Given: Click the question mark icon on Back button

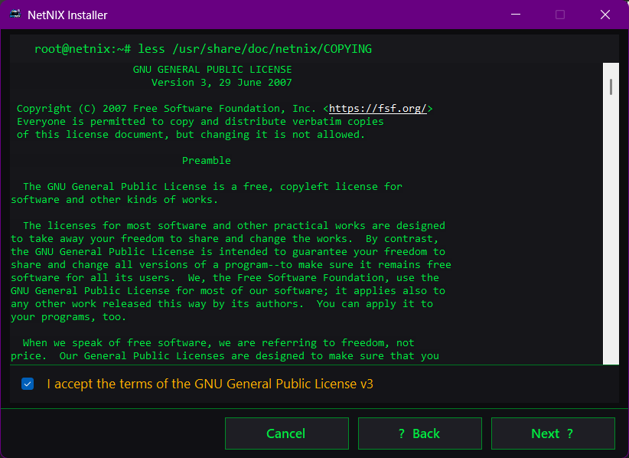Looking at the screenshot, I should tap(403, 433).
